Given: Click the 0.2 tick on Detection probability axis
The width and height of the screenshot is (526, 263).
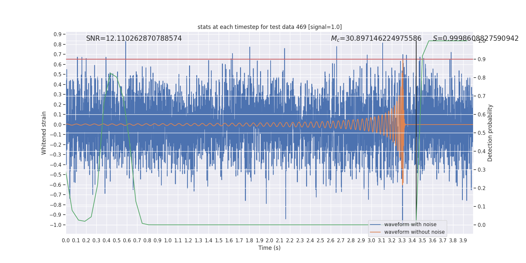Looking at the screenshot, I should [482, 188].
